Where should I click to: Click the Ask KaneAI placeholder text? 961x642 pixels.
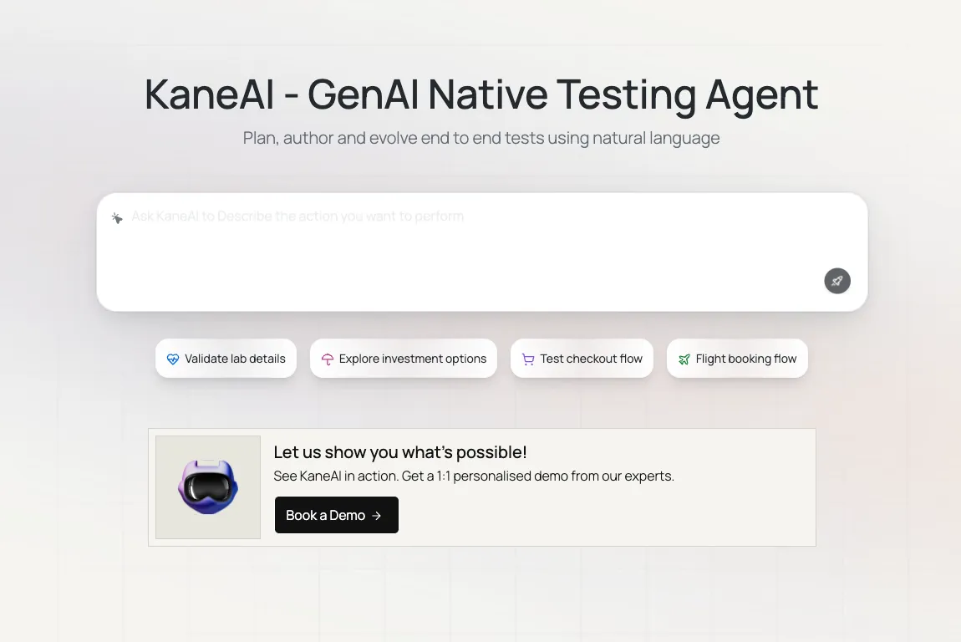click(x=297, y=217)
